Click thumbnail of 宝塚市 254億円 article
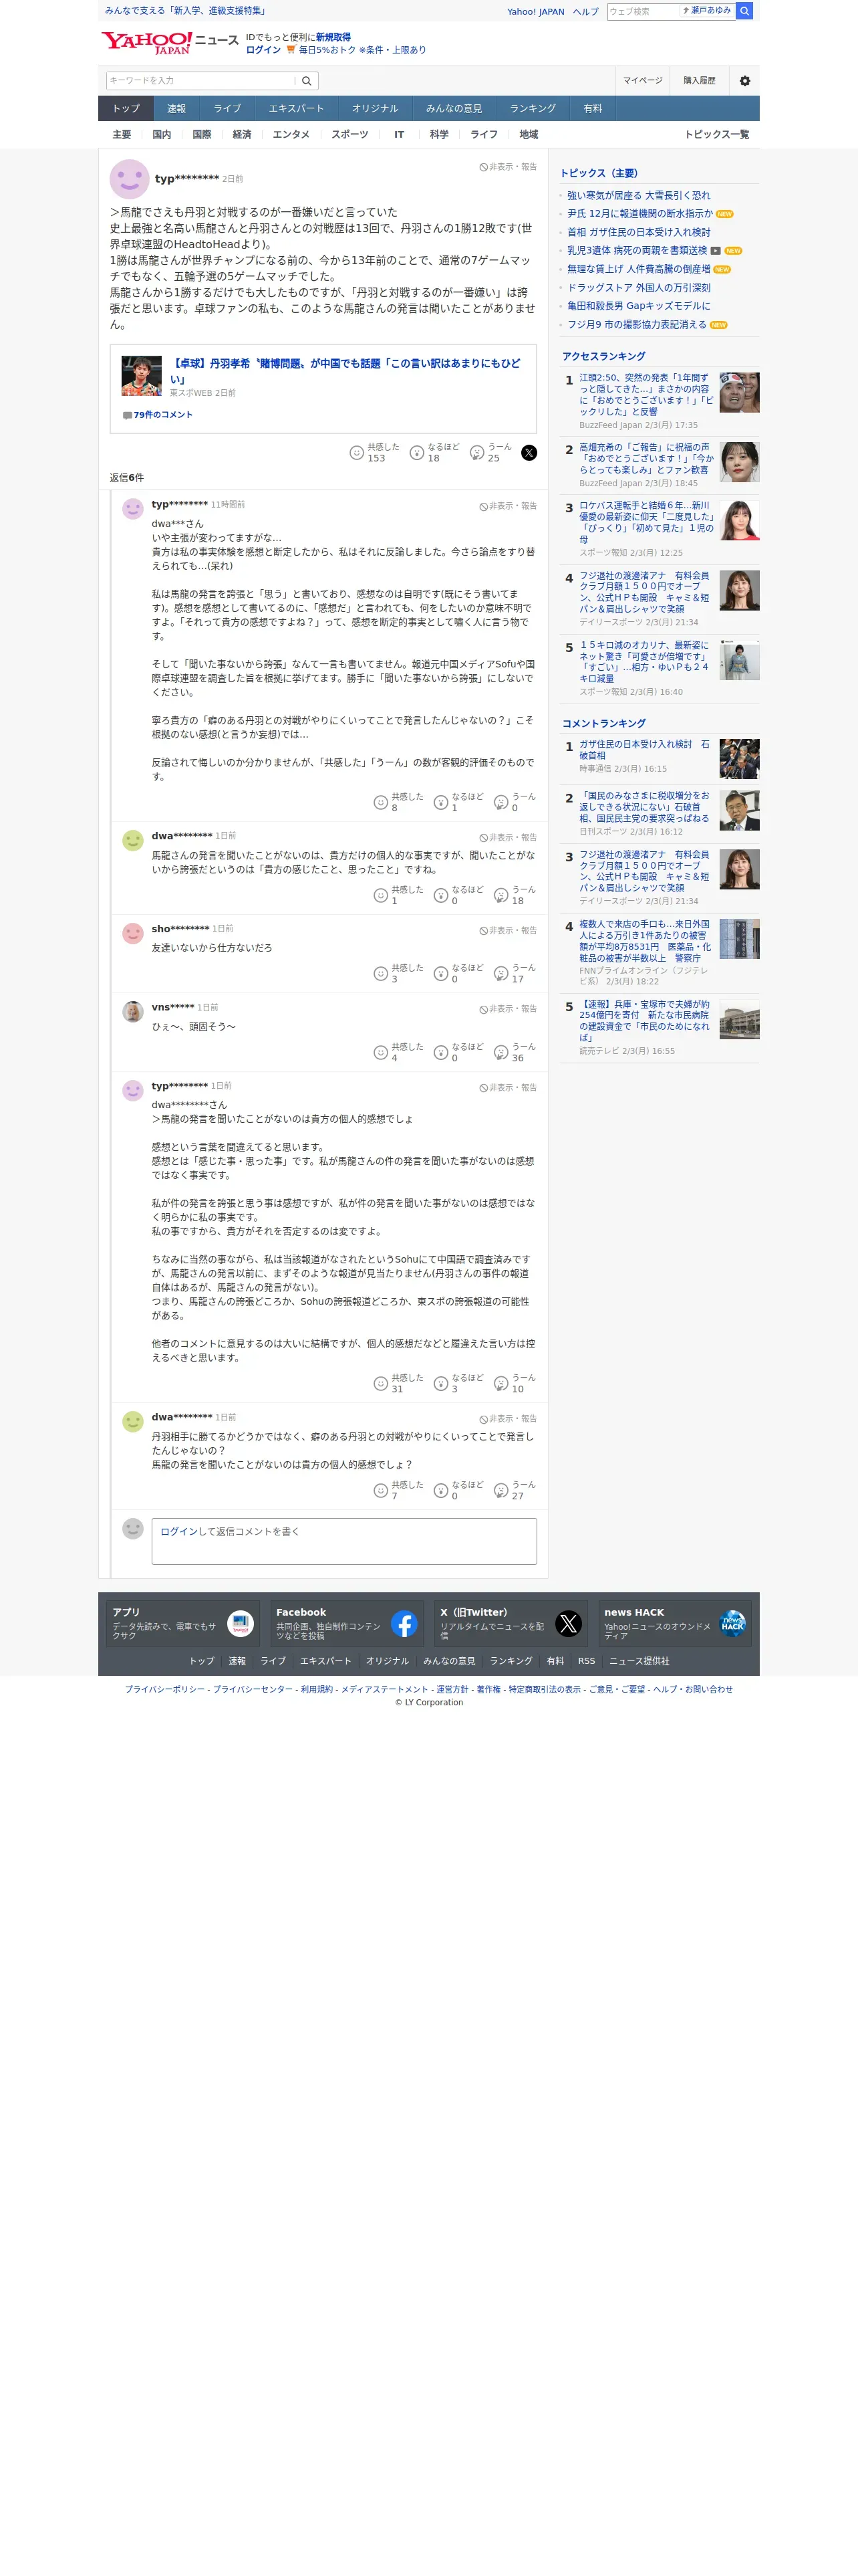Viewport: 858px width, 2576px height. pos(739,1019)
